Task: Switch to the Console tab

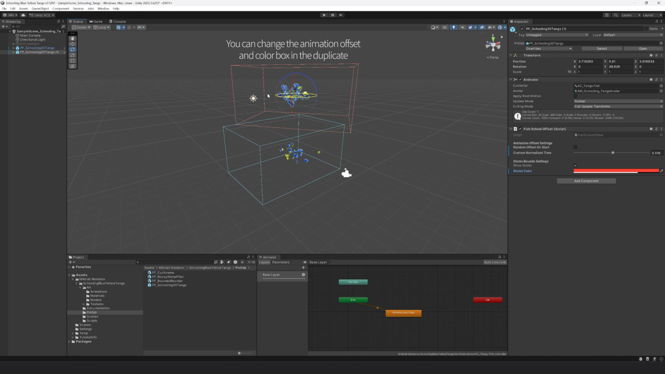Action: [117, 21]
